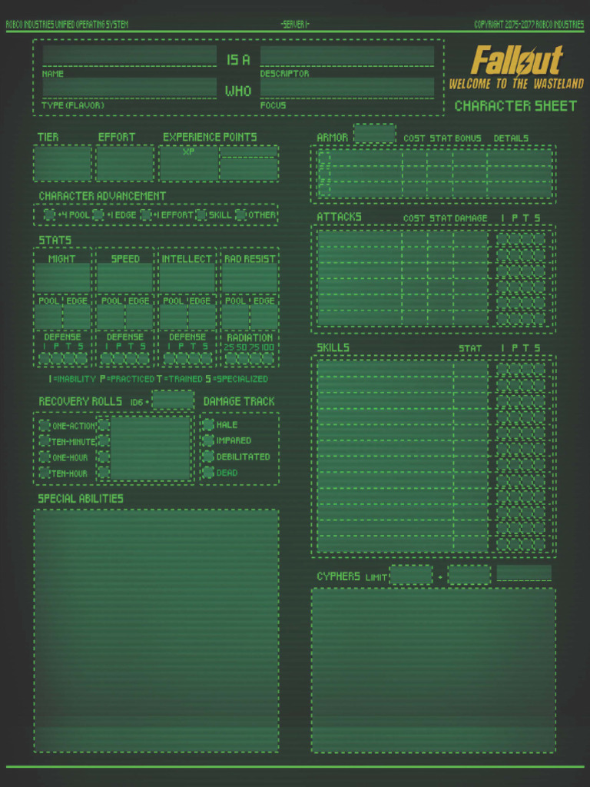Mark Intellect DEFENSE circle I (Inability)
Image resolution: width=590 pixels, height=787 pixels.
tap(170, 358)
